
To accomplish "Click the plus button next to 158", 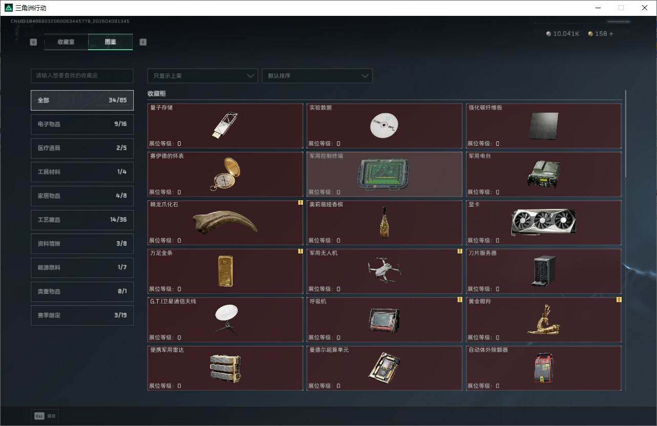I will 611,34.
